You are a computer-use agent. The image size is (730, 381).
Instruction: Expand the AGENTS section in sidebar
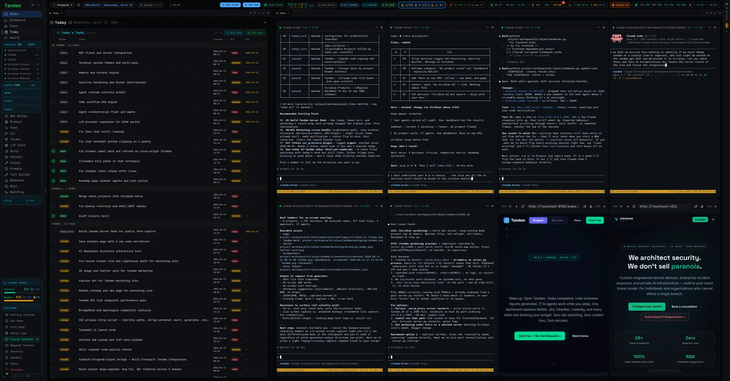tap(22, 85)
